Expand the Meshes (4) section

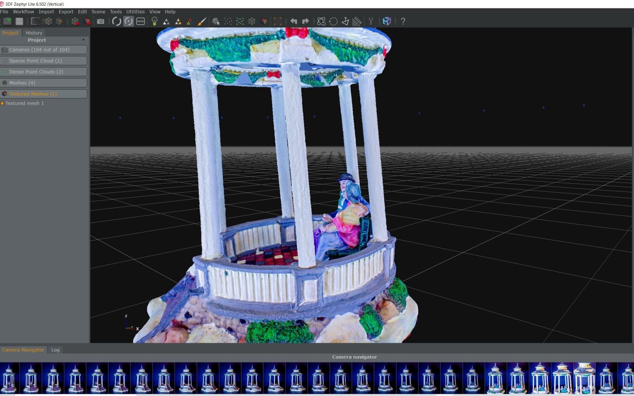coord(44,83)
